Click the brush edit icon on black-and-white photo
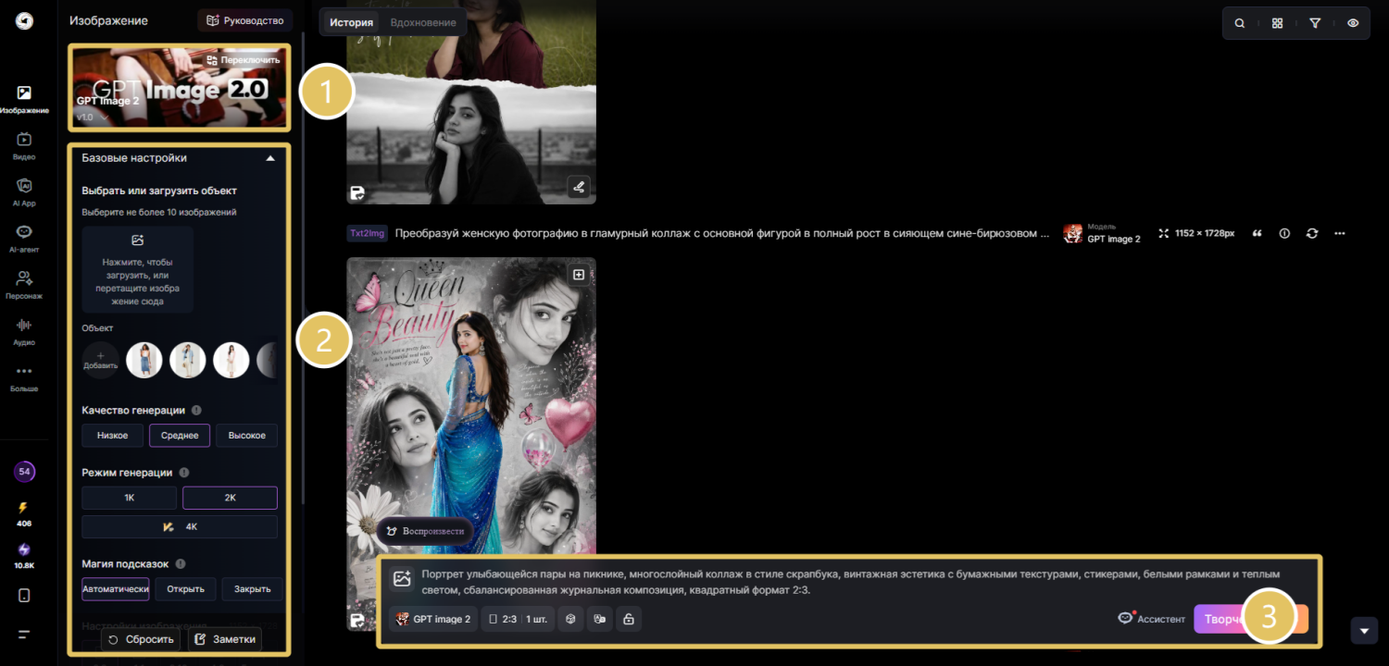 [x=579, y=188]
